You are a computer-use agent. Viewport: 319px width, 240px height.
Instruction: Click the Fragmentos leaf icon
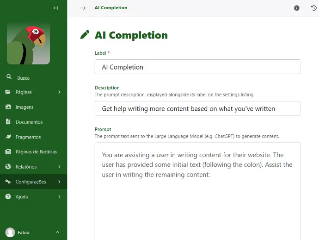click(8, 137)
